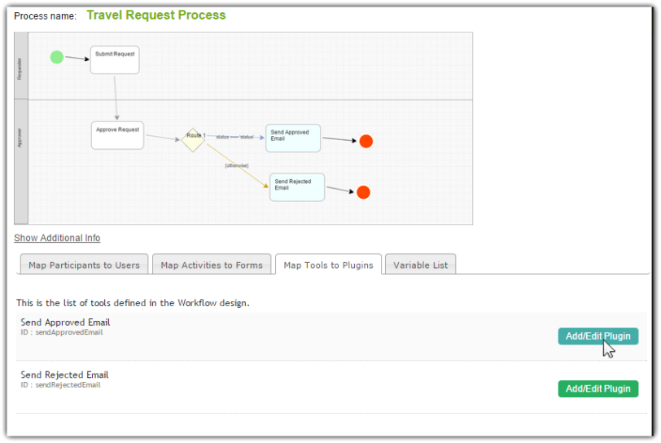This screenshot has height=443, width=661.
Task: Select the Approve Request activity node
Action: [x=117, y=135]
